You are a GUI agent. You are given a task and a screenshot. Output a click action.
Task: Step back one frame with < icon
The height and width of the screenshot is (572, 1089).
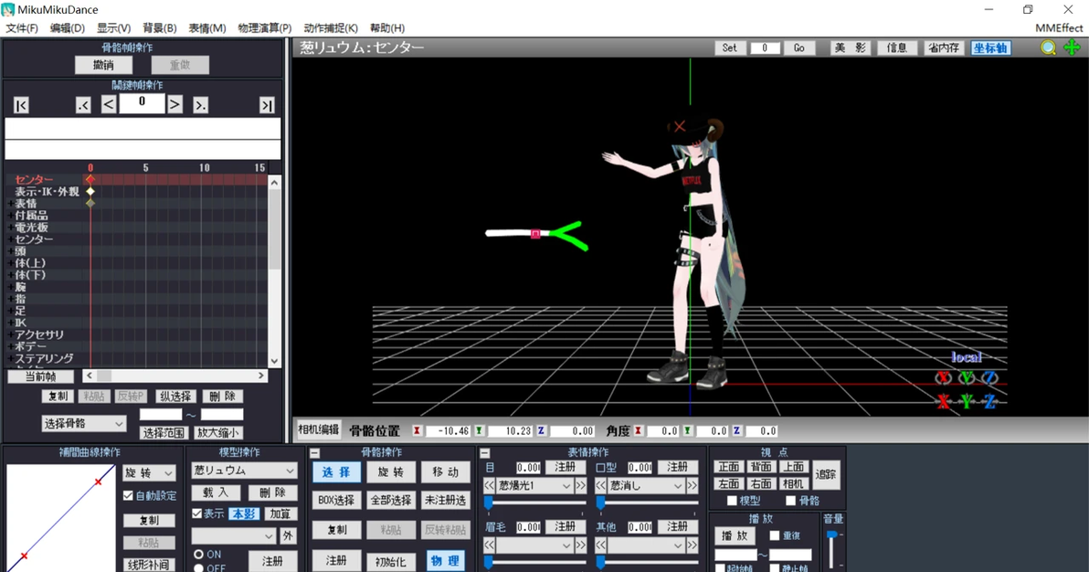[109, 104]
